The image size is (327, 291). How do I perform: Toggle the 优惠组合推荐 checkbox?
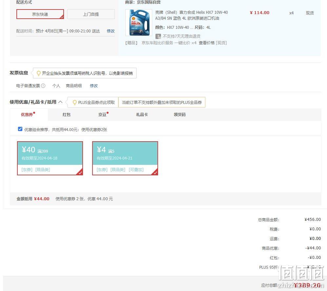pos(20,129)
